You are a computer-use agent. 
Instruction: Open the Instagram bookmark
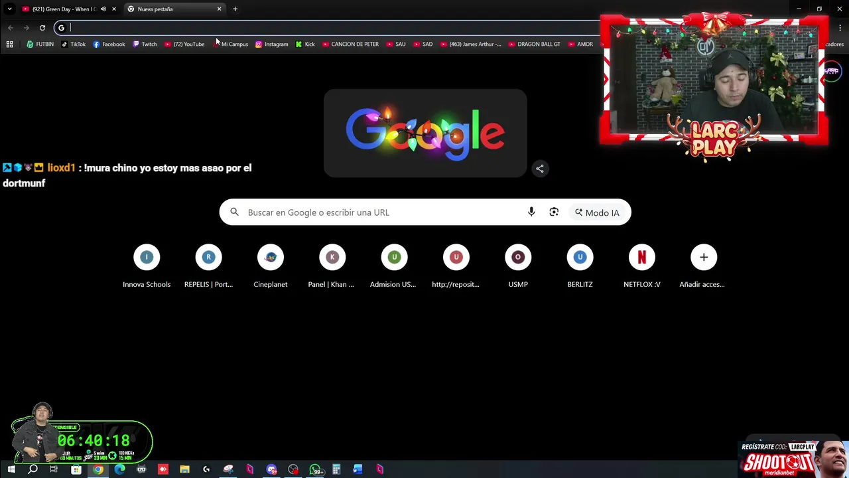(x=272, y=44)
